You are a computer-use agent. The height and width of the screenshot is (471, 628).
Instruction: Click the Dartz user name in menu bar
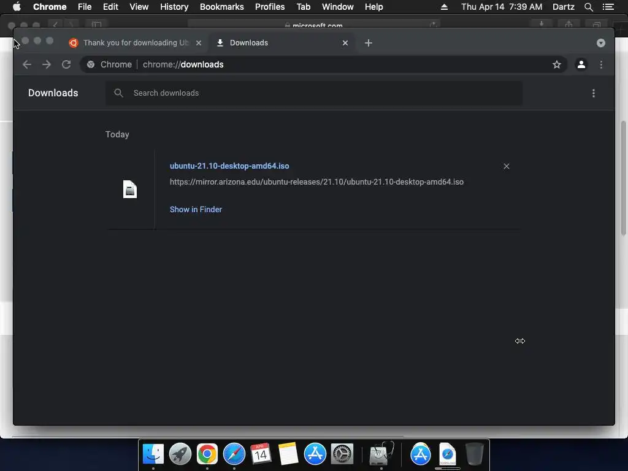click(x=563, y=7)
